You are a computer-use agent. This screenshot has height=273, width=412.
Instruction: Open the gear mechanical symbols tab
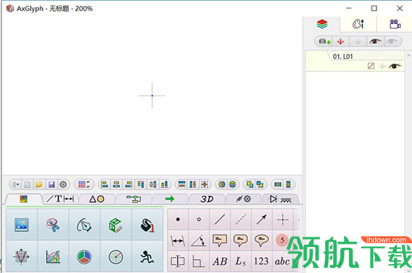point(243,199)
